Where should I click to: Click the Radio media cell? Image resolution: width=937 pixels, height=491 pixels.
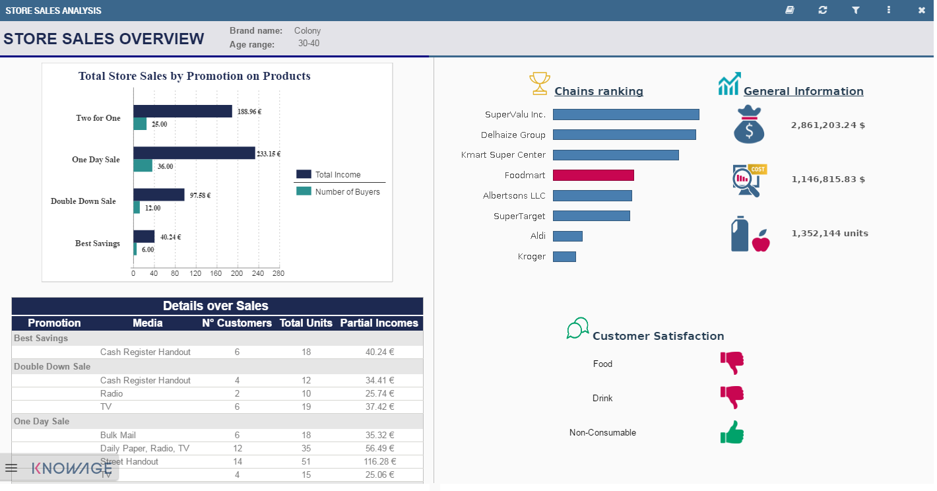coord(112,393)
